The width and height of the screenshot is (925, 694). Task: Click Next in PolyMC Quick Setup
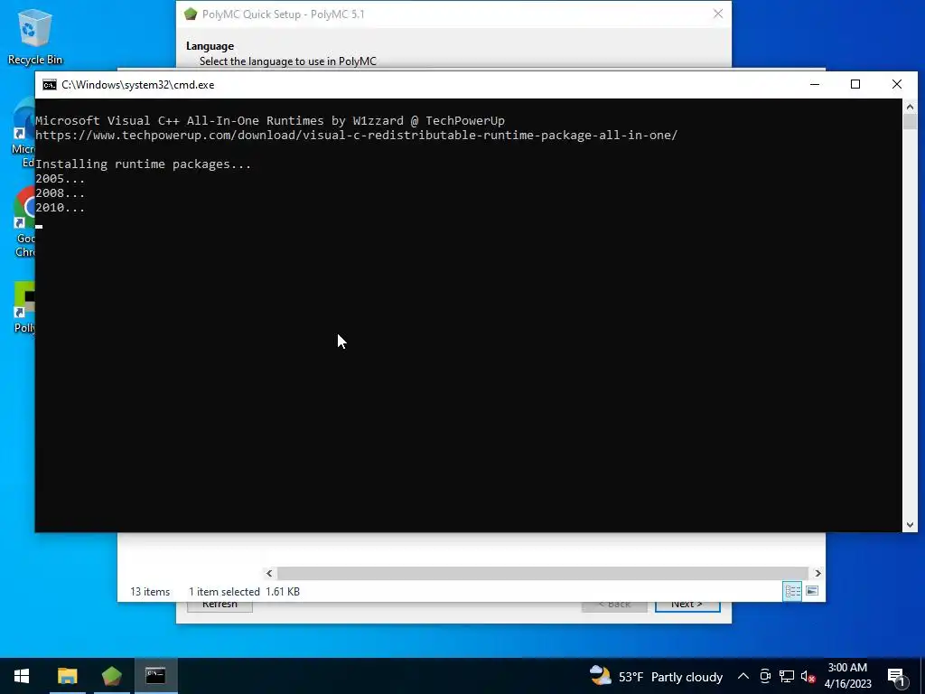click(687, 605)
